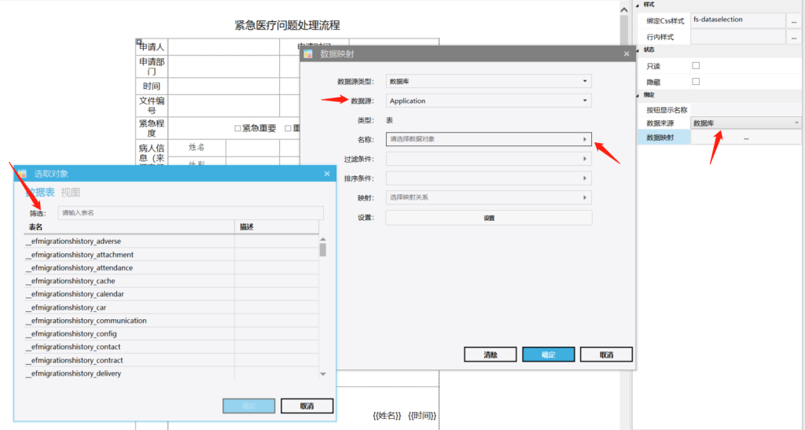Click the design canvas scroll up arrow
This screenshot has width=805, height=430.
(x=624, y=9)
